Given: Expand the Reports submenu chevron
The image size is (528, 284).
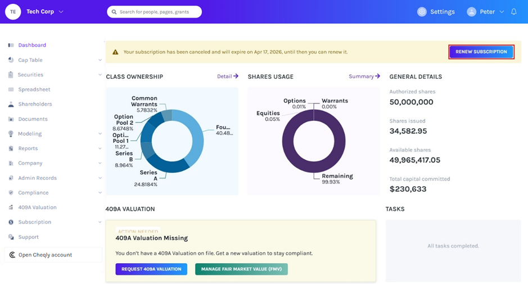Looking at the screenshot, I should (100, 148).
